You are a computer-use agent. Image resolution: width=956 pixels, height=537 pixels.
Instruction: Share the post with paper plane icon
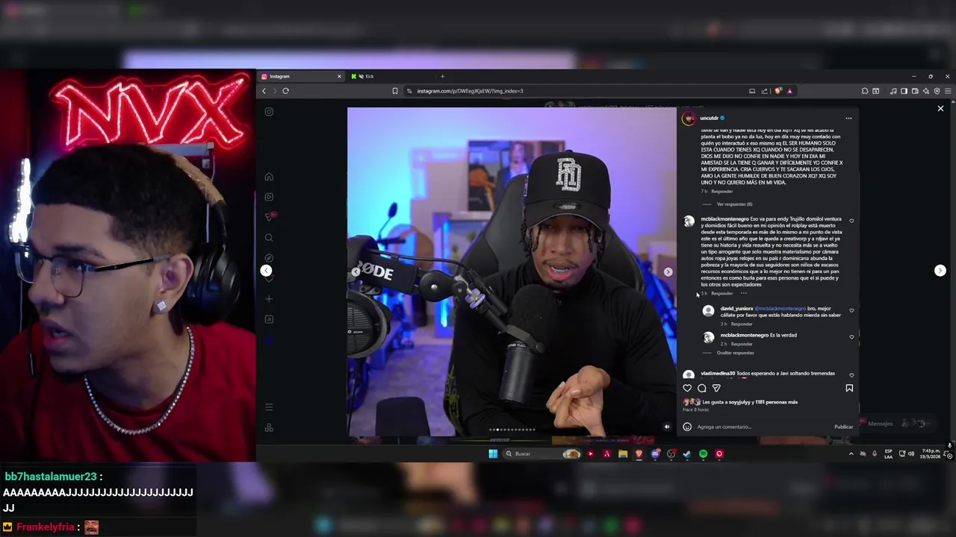[x=716, y=388]
